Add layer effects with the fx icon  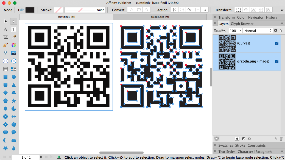tap(249, 139)
